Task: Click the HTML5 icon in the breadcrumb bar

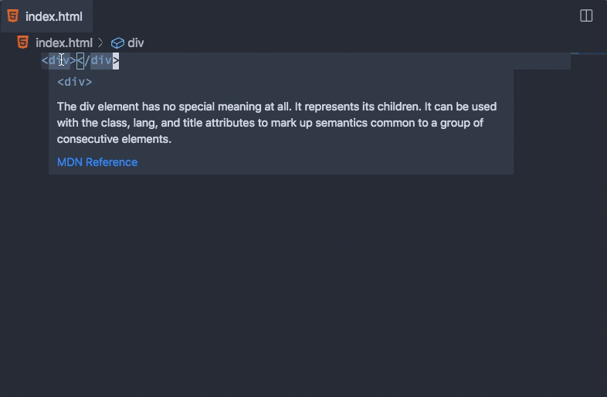Action: click(x=23, y=42)
